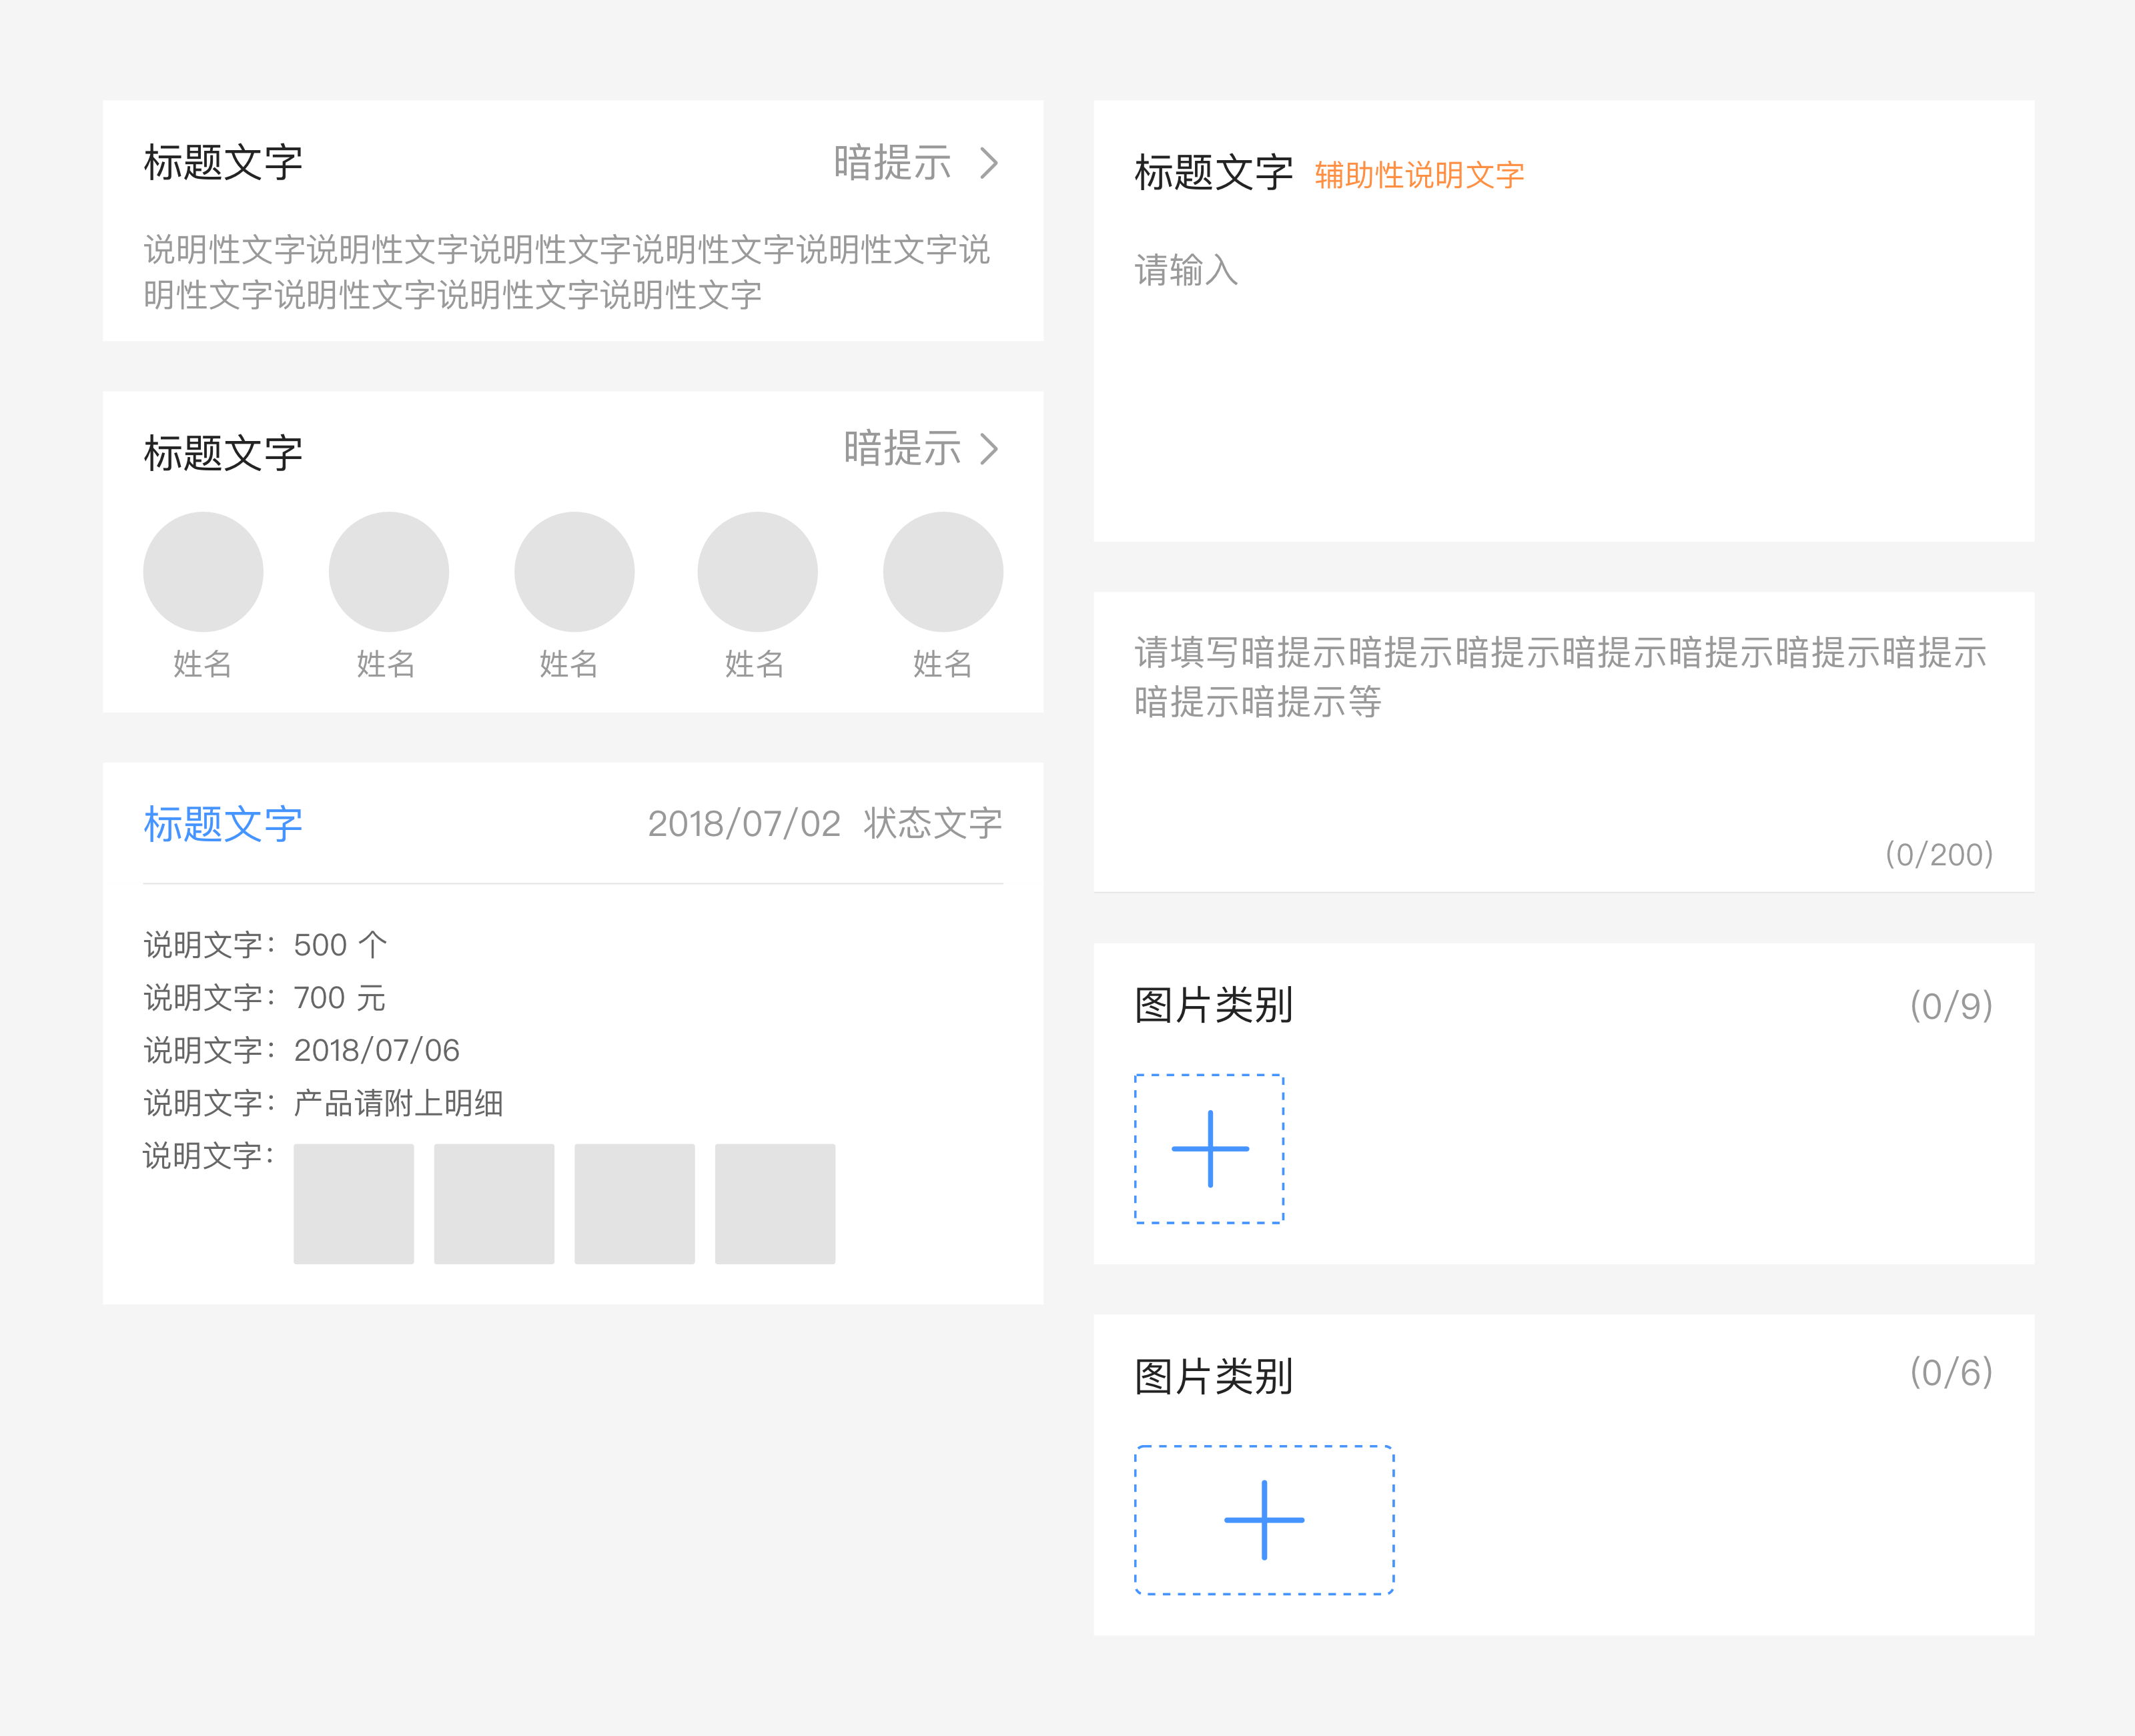Add an image via the square plus upload icon
Viewport: 2135px width, 1736px height.
1210,1148
